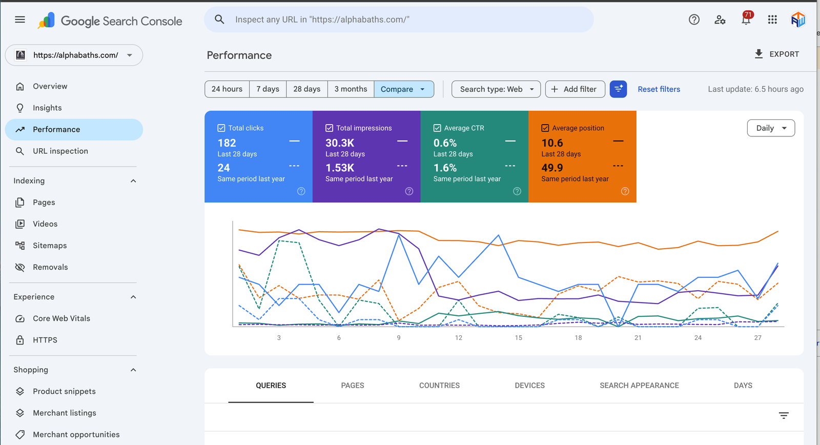This screenshot has width=820, height=445.
Task: Switch to the Countries tab
Action: tap(440, 386)
